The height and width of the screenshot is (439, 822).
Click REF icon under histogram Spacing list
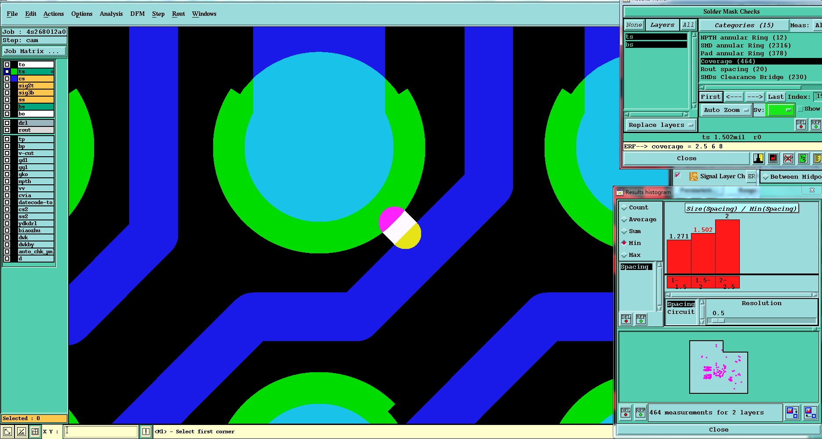[x=641, y=319]
